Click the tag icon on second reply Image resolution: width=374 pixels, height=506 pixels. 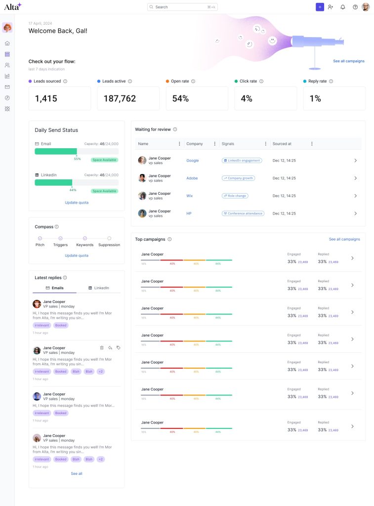[x=119, y=348]
